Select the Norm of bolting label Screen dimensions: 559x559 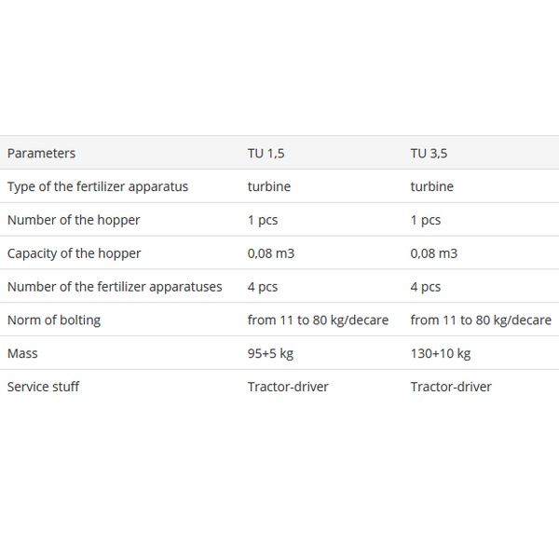(54, 320)
